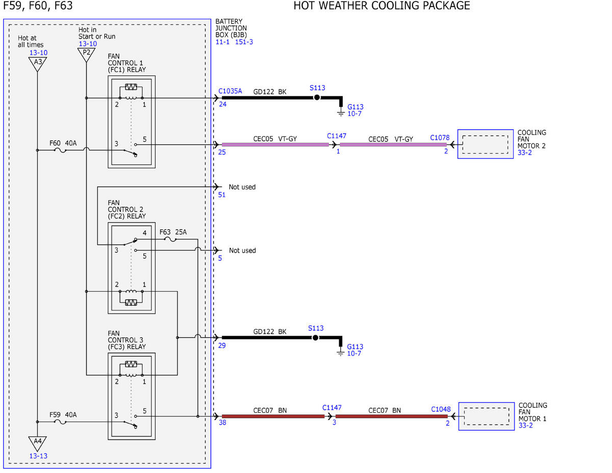Click the S113 splice dot on pin 29 wire

coord(315,338)
